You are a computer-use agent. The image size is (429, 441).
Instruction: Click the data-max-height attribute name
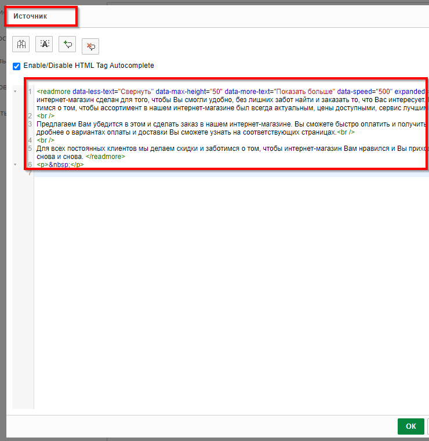click(x=181, y=92)
